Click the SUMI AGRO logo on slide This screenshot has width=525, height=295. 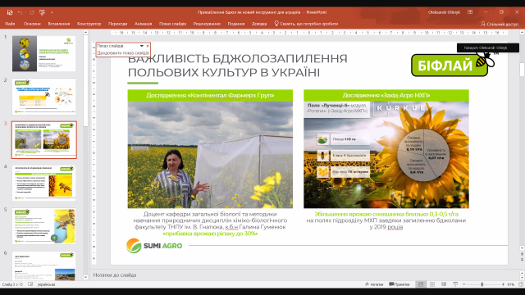tap(154, 246)
